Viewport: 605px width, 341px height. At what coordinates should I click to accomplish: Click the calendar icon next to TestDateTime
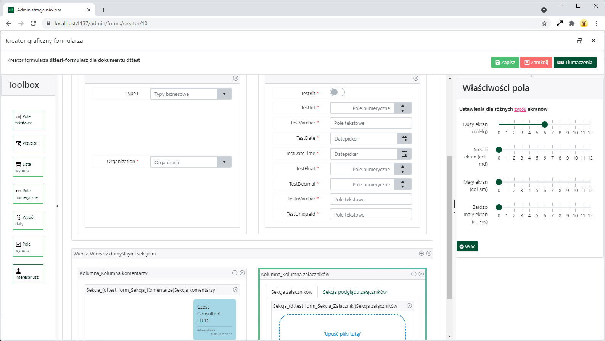click(x=404, y=154)
